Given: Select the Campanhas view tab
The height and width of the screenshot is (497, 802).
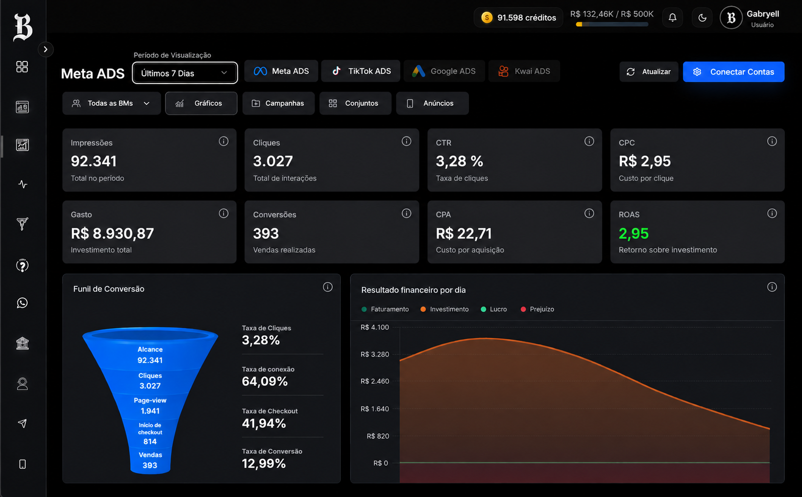Looking at the screenshot, I should [x=278, y=103].
